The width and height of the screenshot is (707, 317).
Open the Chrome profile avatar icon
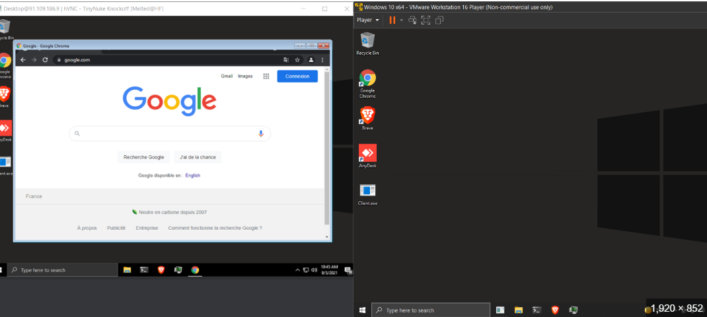[x=311, y=59]
